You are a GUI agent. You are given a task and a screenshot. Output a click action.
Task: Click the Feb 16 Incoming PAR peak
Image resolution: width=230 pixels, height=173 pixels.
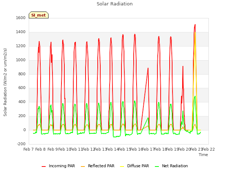click(x=135, y=35)
